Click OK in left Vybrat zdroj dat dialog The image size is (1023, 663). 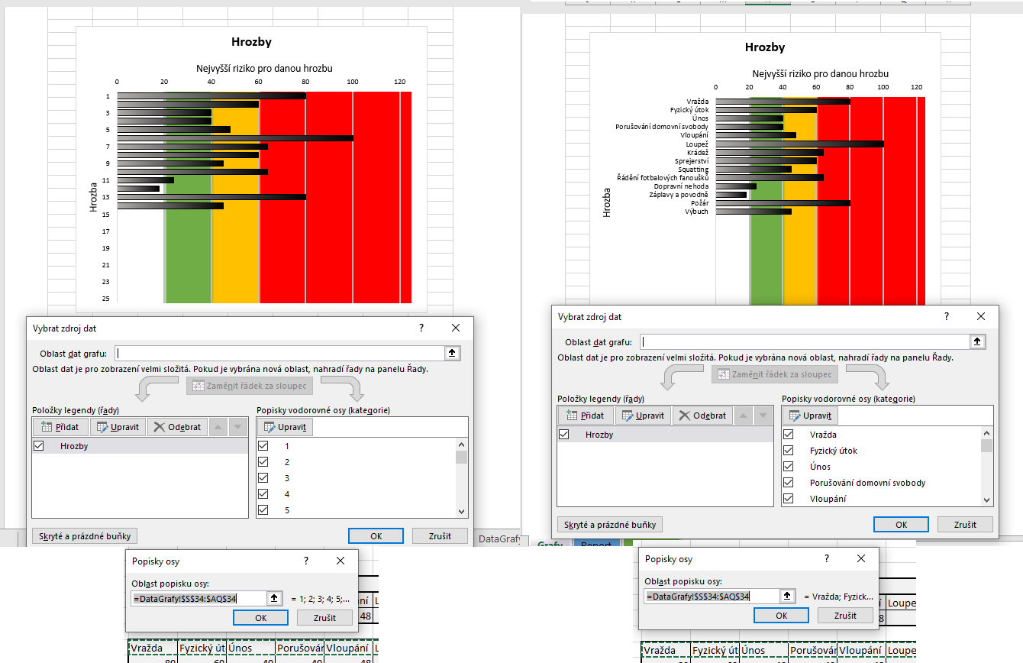coord(376,536)
